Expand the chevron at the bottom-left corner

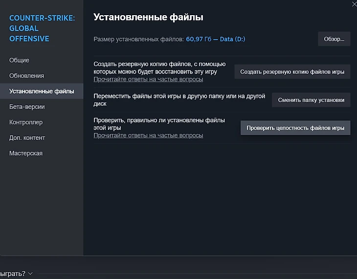point(31,274)
